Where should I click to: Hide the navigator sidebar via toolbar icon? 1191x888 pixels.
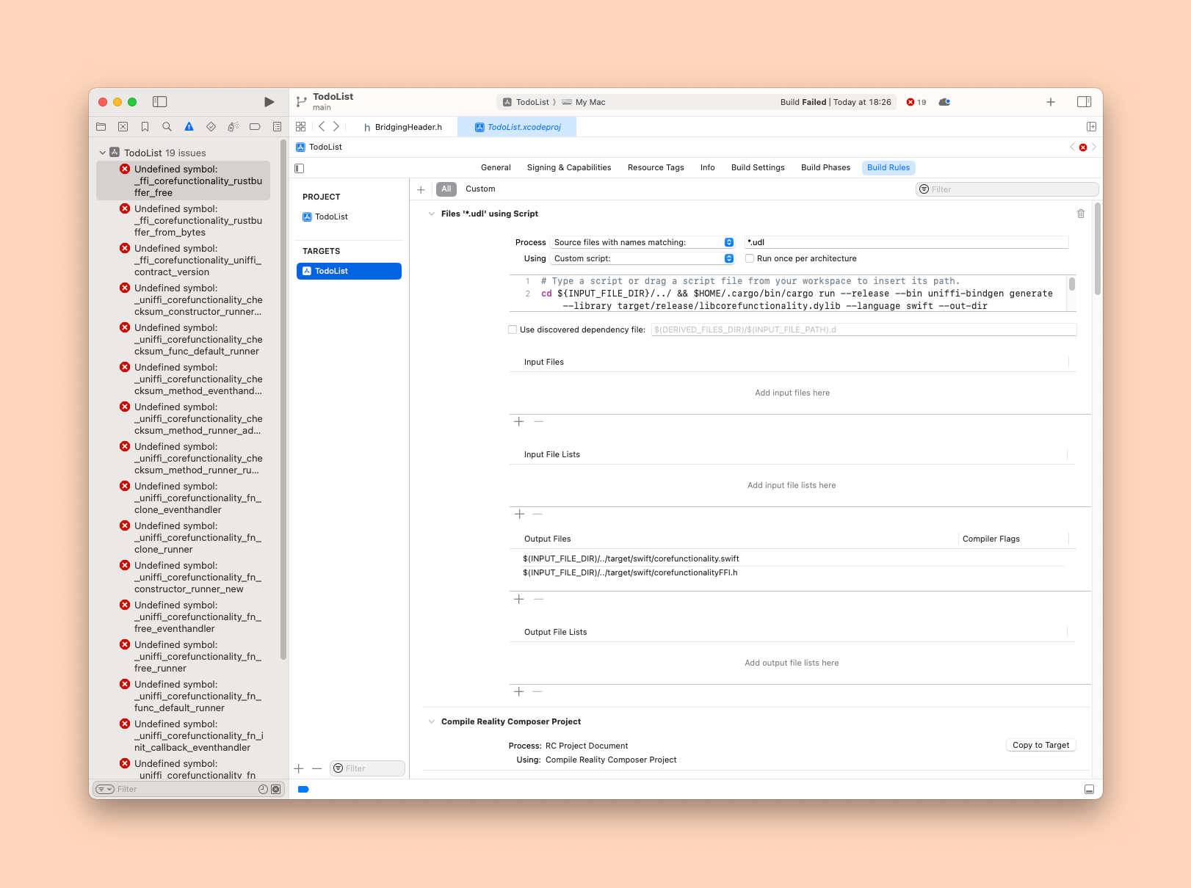point(159,102)
